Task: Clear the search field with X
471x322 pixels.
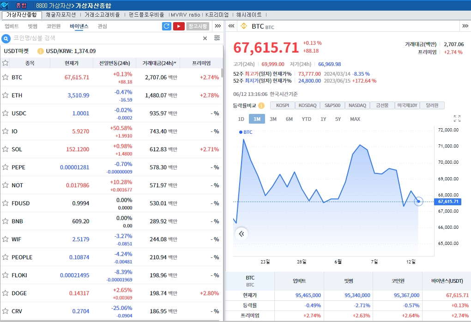Action: click(205, 38)
